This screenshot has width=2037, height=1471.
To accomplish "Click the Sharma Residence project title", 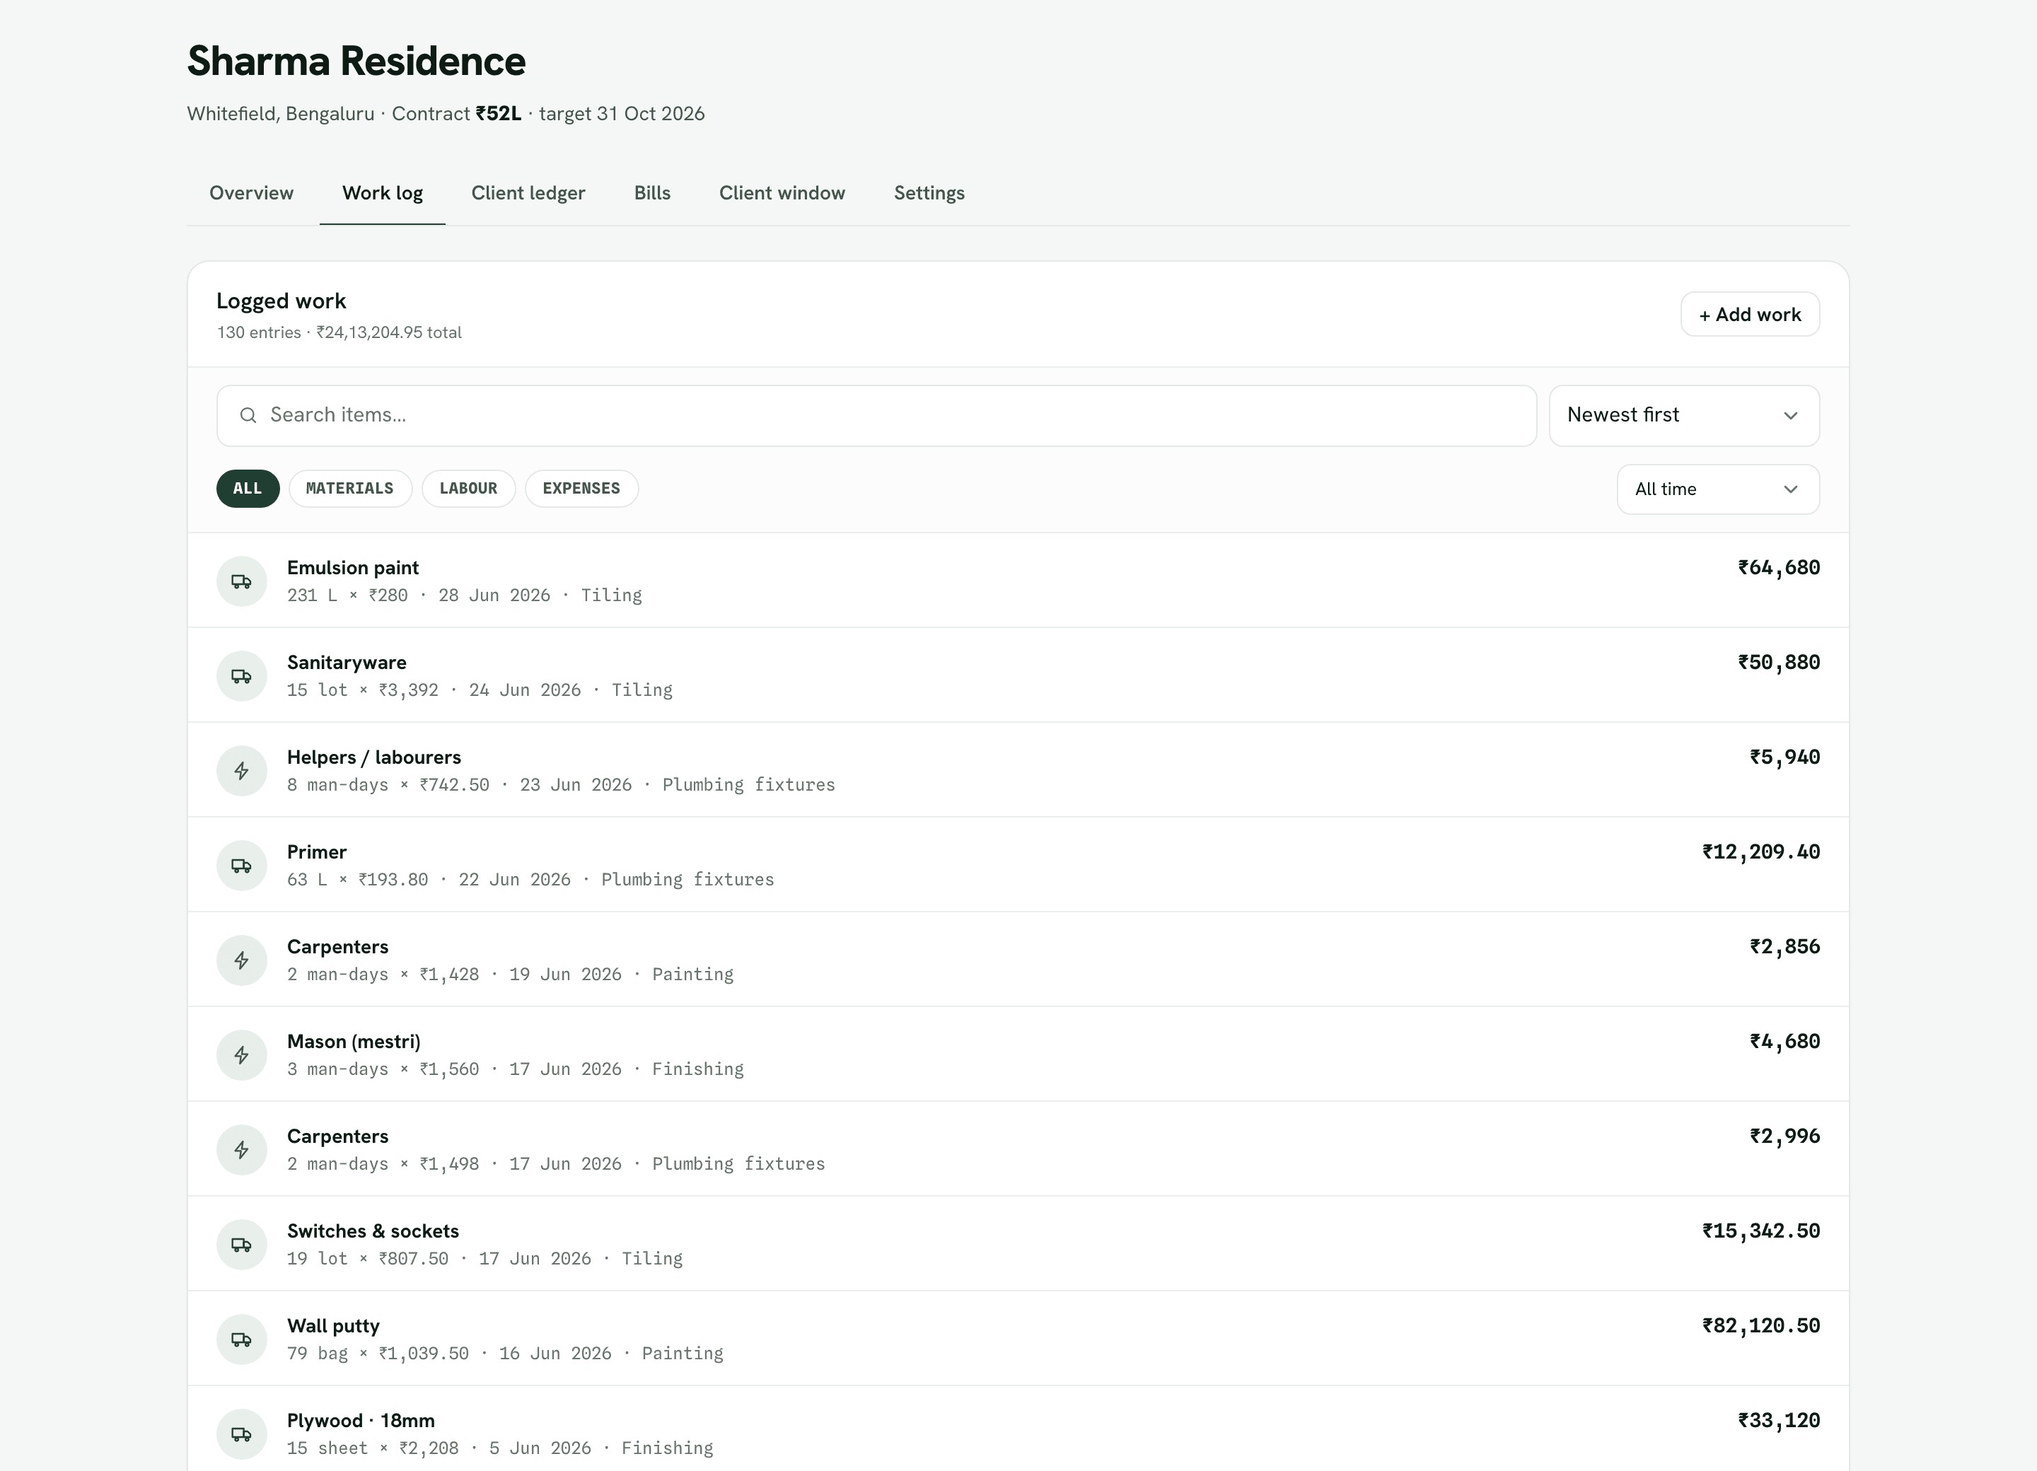I will (x=356, y=61).
